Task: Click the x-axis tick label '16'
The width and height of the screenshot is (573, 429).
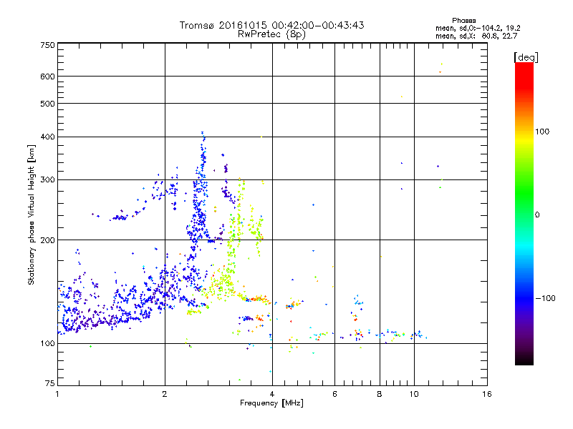Action: (487, 394)
